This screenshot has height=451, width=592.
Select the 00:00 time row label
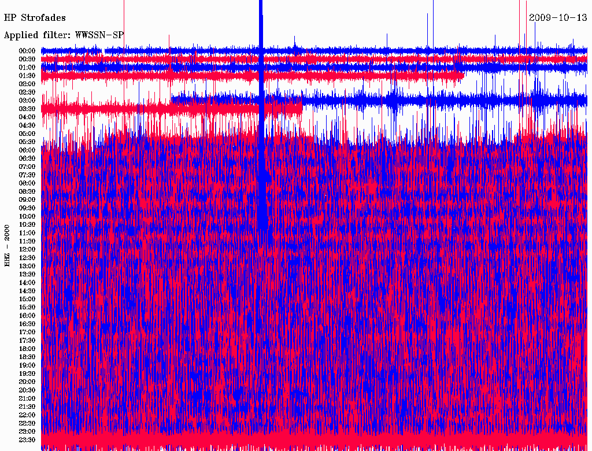pos(28,51)
